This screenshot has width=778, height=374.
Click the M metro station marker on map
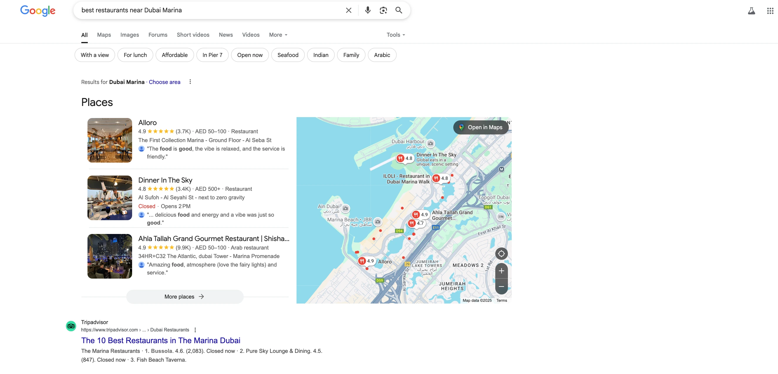[501, 169]
